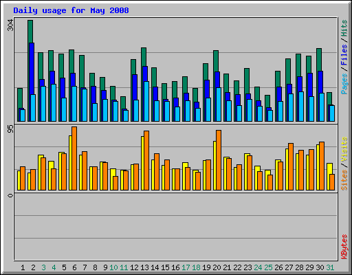
Task: Select the orange visits bar for day 27
Action: point(291,166)
